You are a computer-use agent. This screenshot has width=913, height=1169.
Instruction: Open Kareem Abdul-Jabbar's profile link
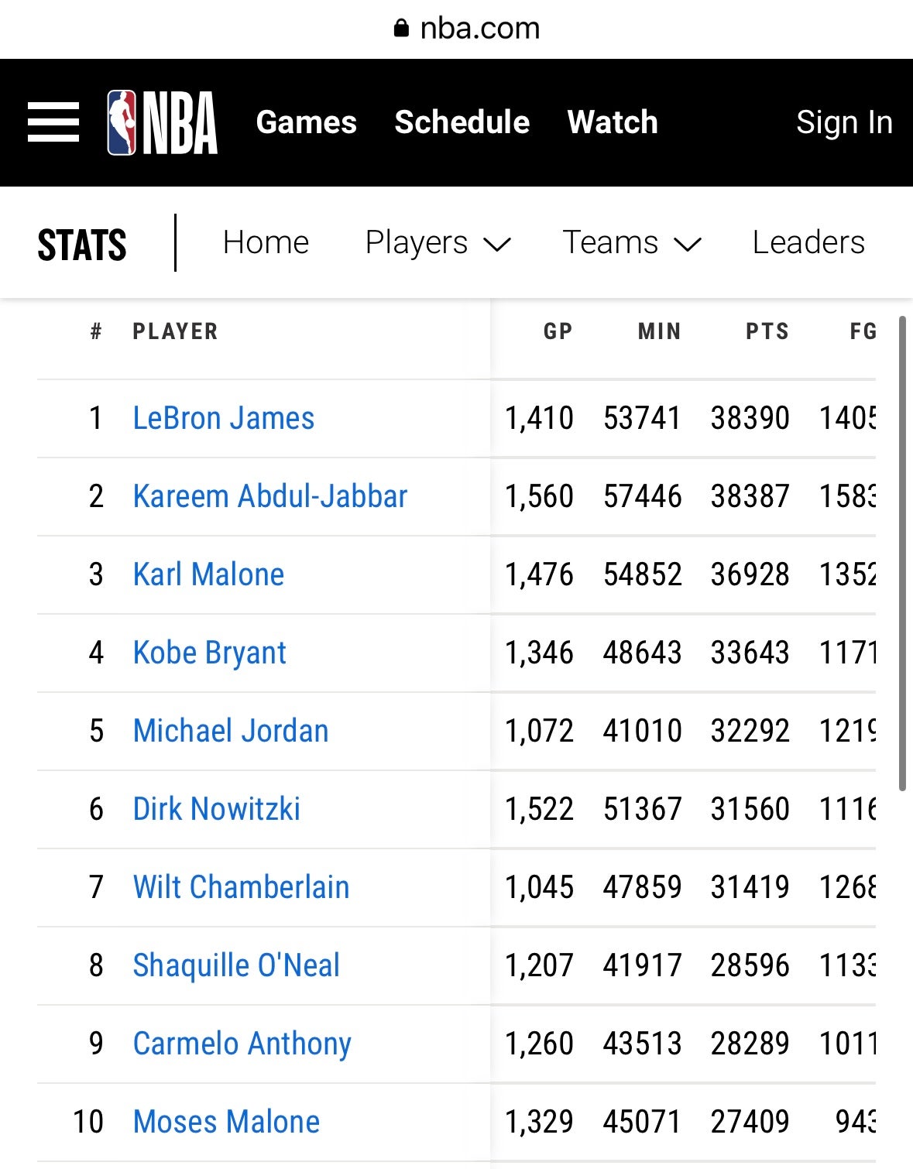(270, 497)
